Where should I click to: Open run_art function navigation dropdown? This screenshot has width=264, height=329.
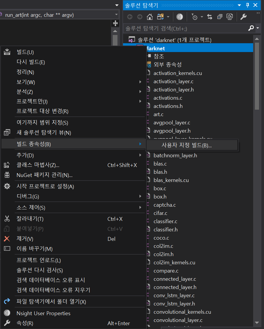(117, 14)
